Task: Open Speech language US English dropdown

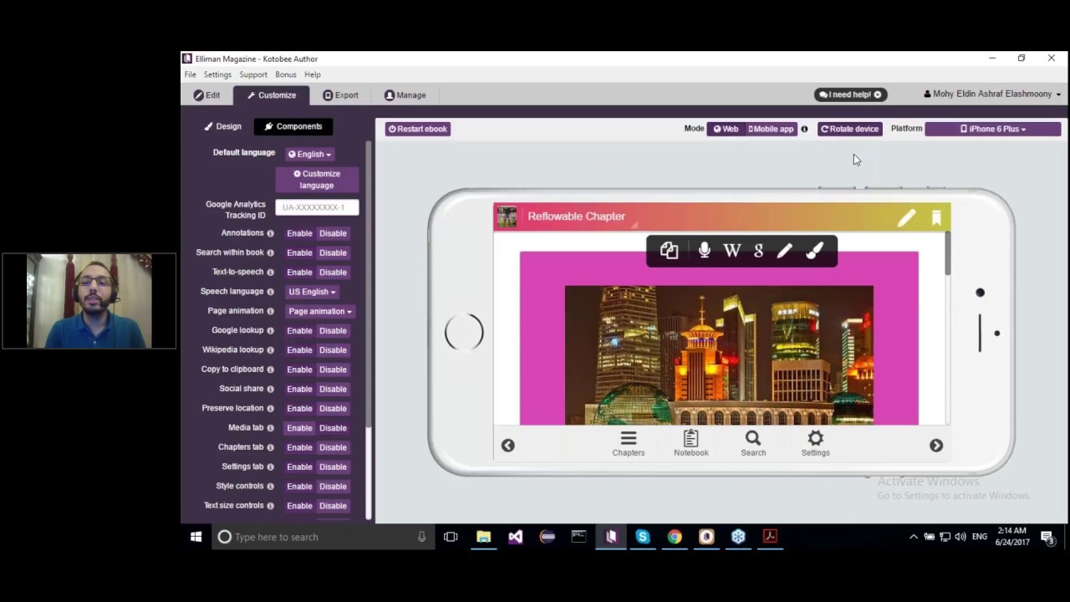Action: [312, 292]
